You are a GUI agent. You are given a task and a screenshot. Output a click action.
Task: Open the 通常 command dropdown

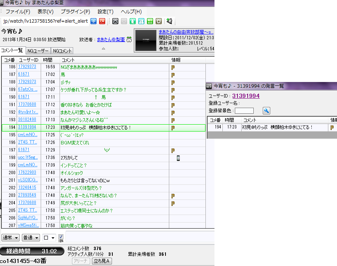coord(11,238)
